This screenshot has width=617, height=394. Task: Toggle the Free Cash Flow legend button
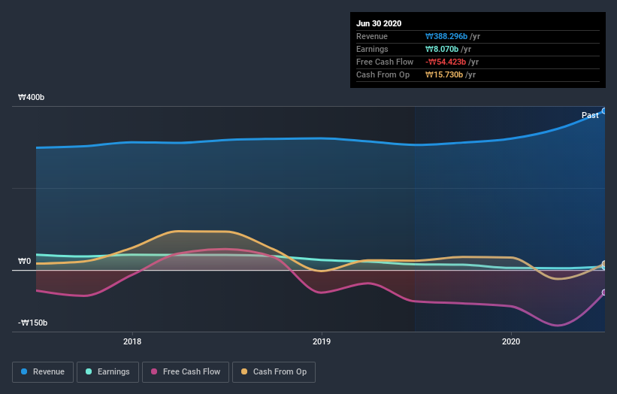(186, 372)
